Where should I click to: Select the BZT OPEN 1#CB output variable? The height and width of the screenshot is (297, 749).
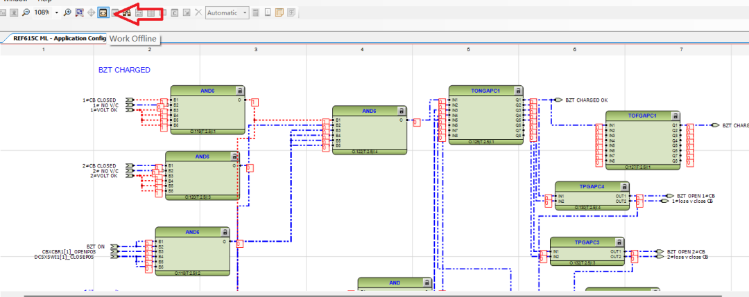pos(696,196)
